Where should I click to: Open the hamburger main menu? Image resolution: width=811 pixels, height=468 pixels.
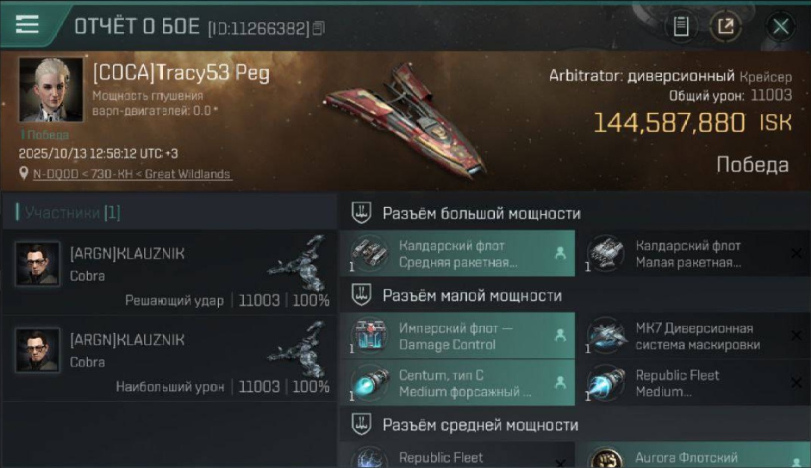tap(27, 25)
